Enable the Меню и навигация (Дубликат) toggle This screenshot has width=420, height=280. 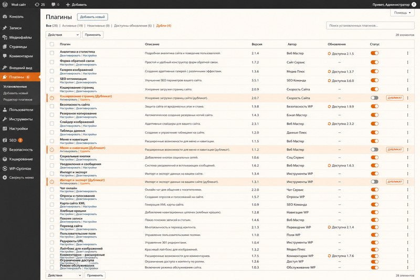pyautogui.click(x=374, y=150)
